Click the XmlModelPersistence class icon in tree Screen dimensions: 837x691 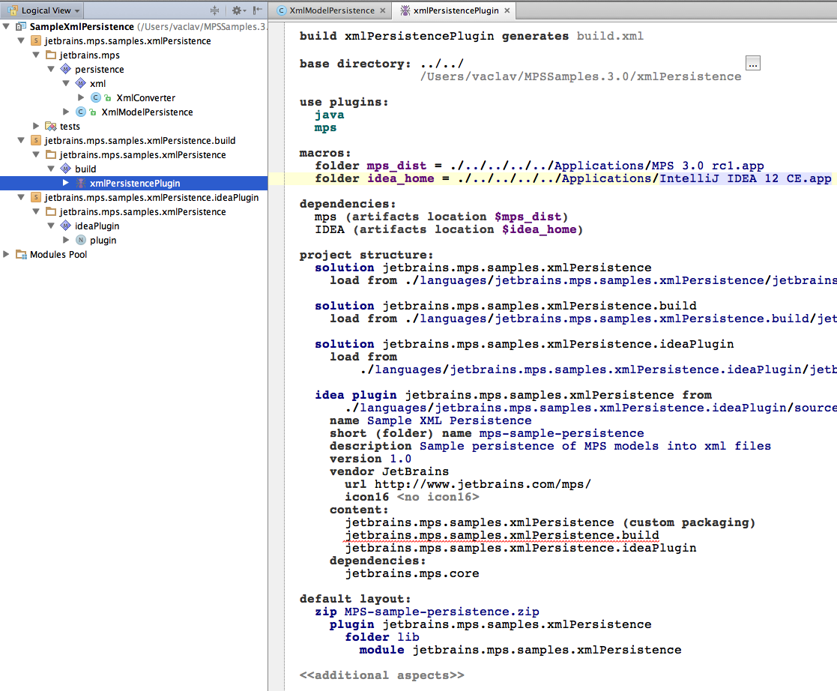click(81, 112)
